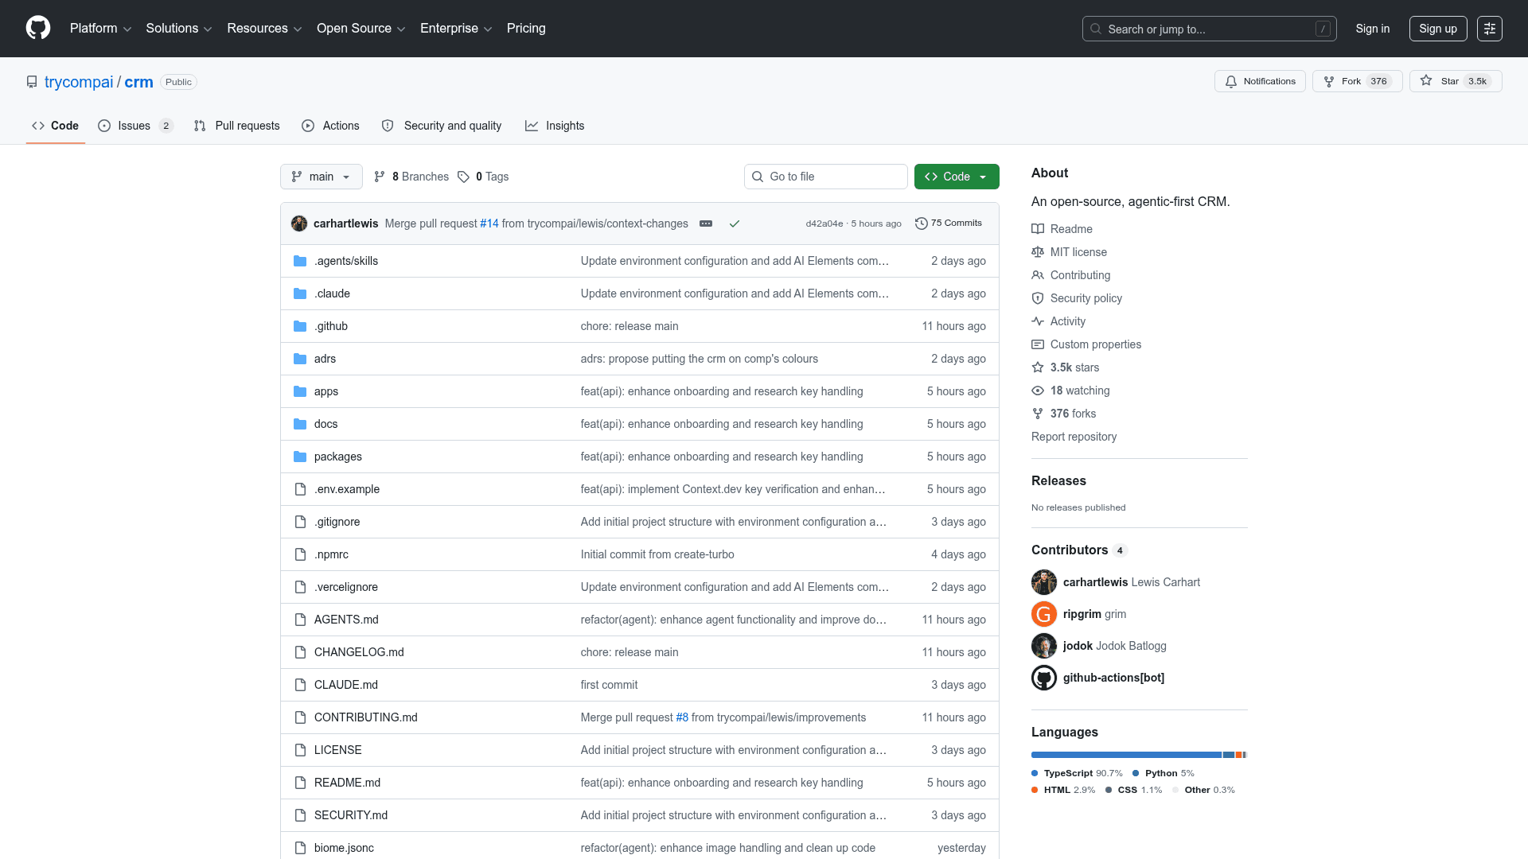Open the biome.jsonc file
The width and height of the screenshot is (1528, 859).
coord(344,848)
